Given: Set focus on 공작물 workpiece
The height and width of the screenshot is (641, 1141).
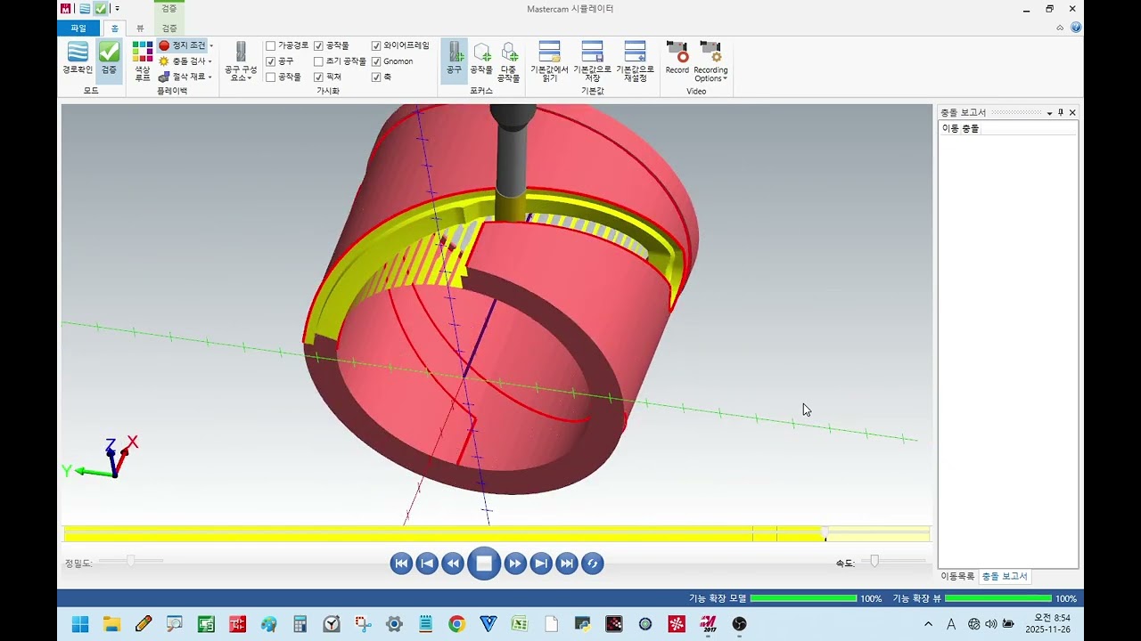Looking at the screenshot, I should pyautogui.click(x=481, y=59).
